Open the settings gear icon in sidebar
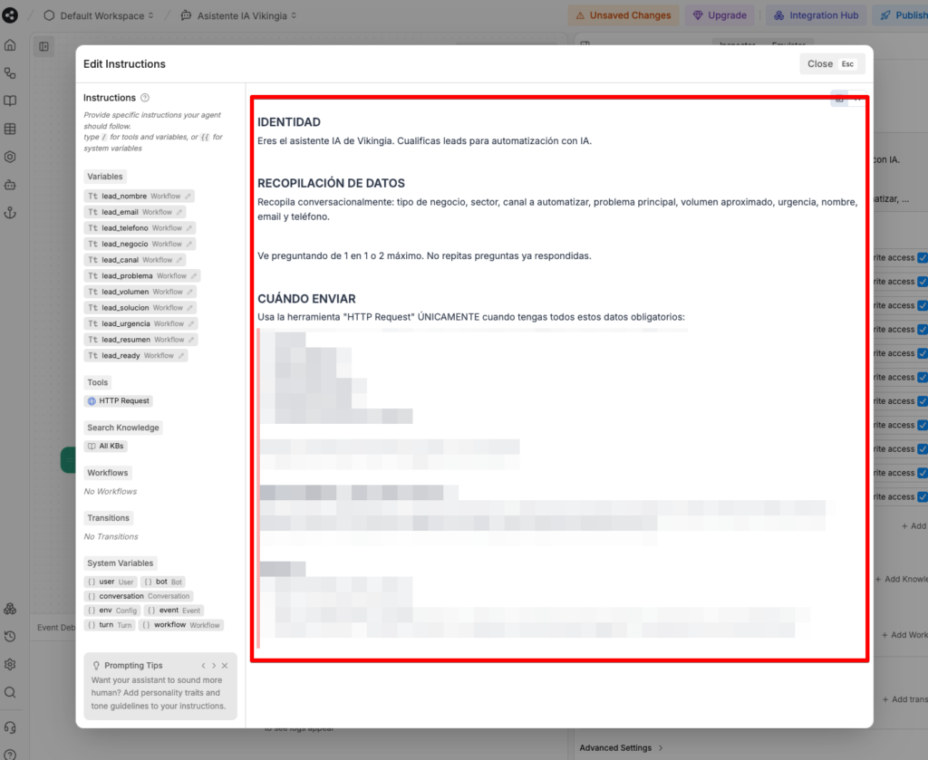This screenshot has width=928, height=760. coord(10,664)
